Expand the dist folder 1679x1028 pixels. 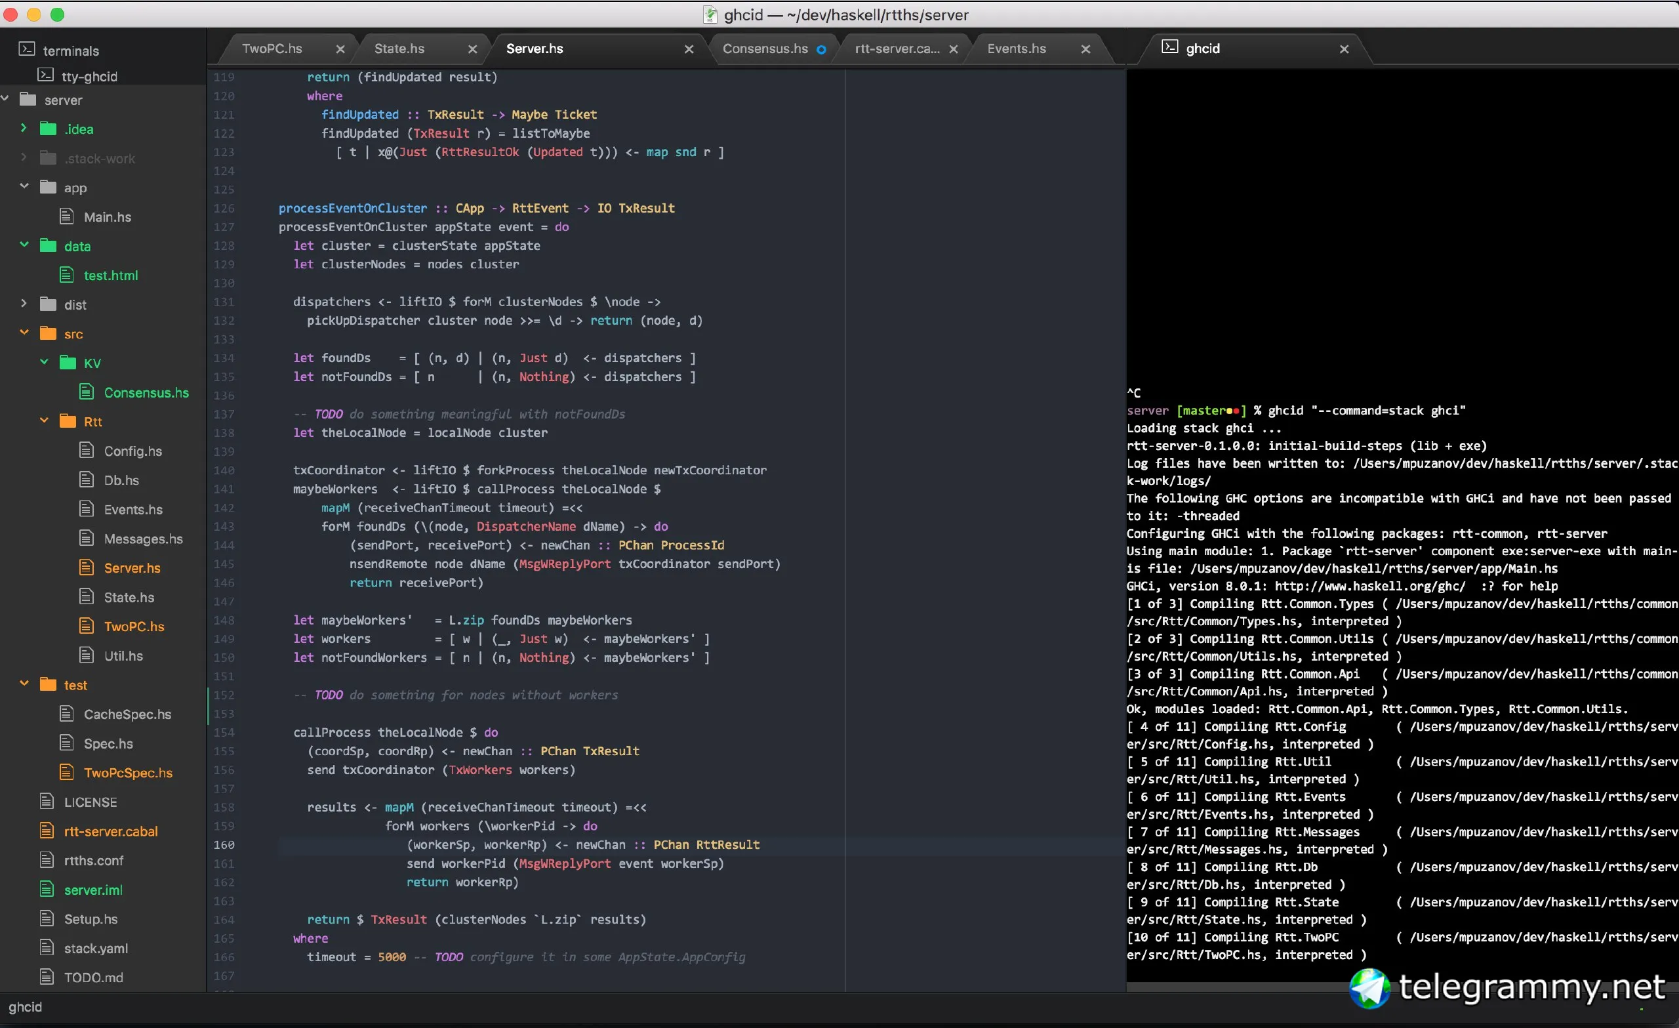click(24, 303)
